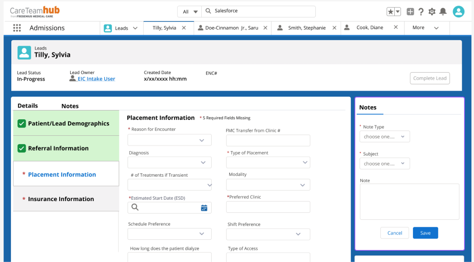
Task: Toggle the Patient/Lead Demographics checkmark
Action: pos(22,124)
